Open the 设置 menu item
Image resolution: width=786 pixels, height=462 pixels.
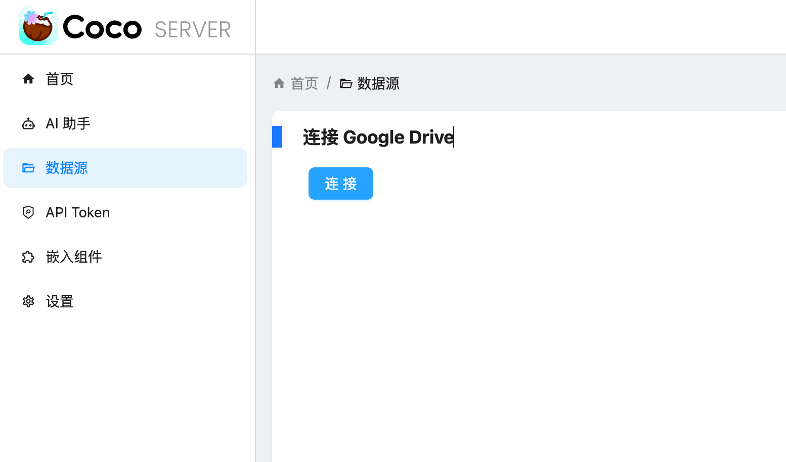[x=125, y=301]
